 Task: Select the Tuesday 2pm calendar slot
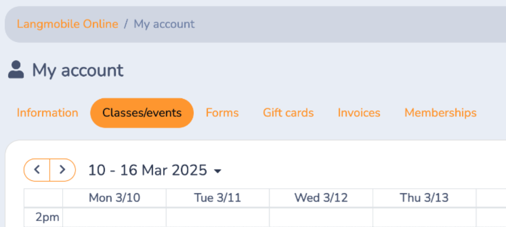(218, 218)
